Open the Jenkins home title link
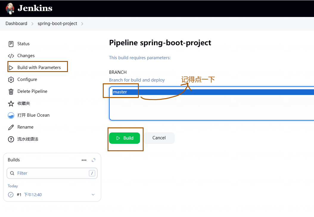This screenshot has height=217, width=314. coord(35,8)
